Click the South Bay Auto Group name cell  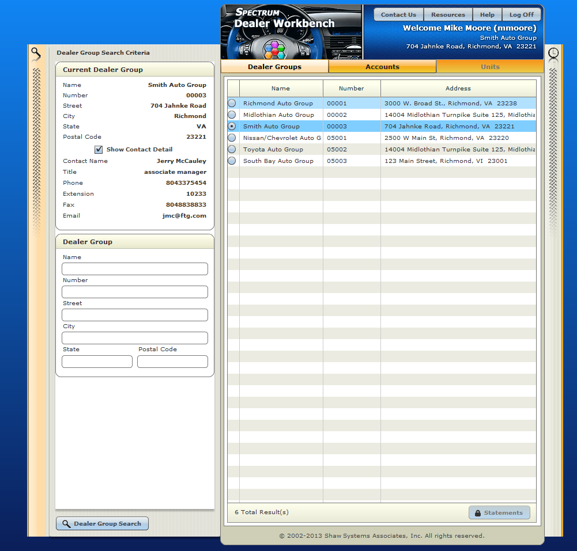pyautogui.click(x=281, y=161)
